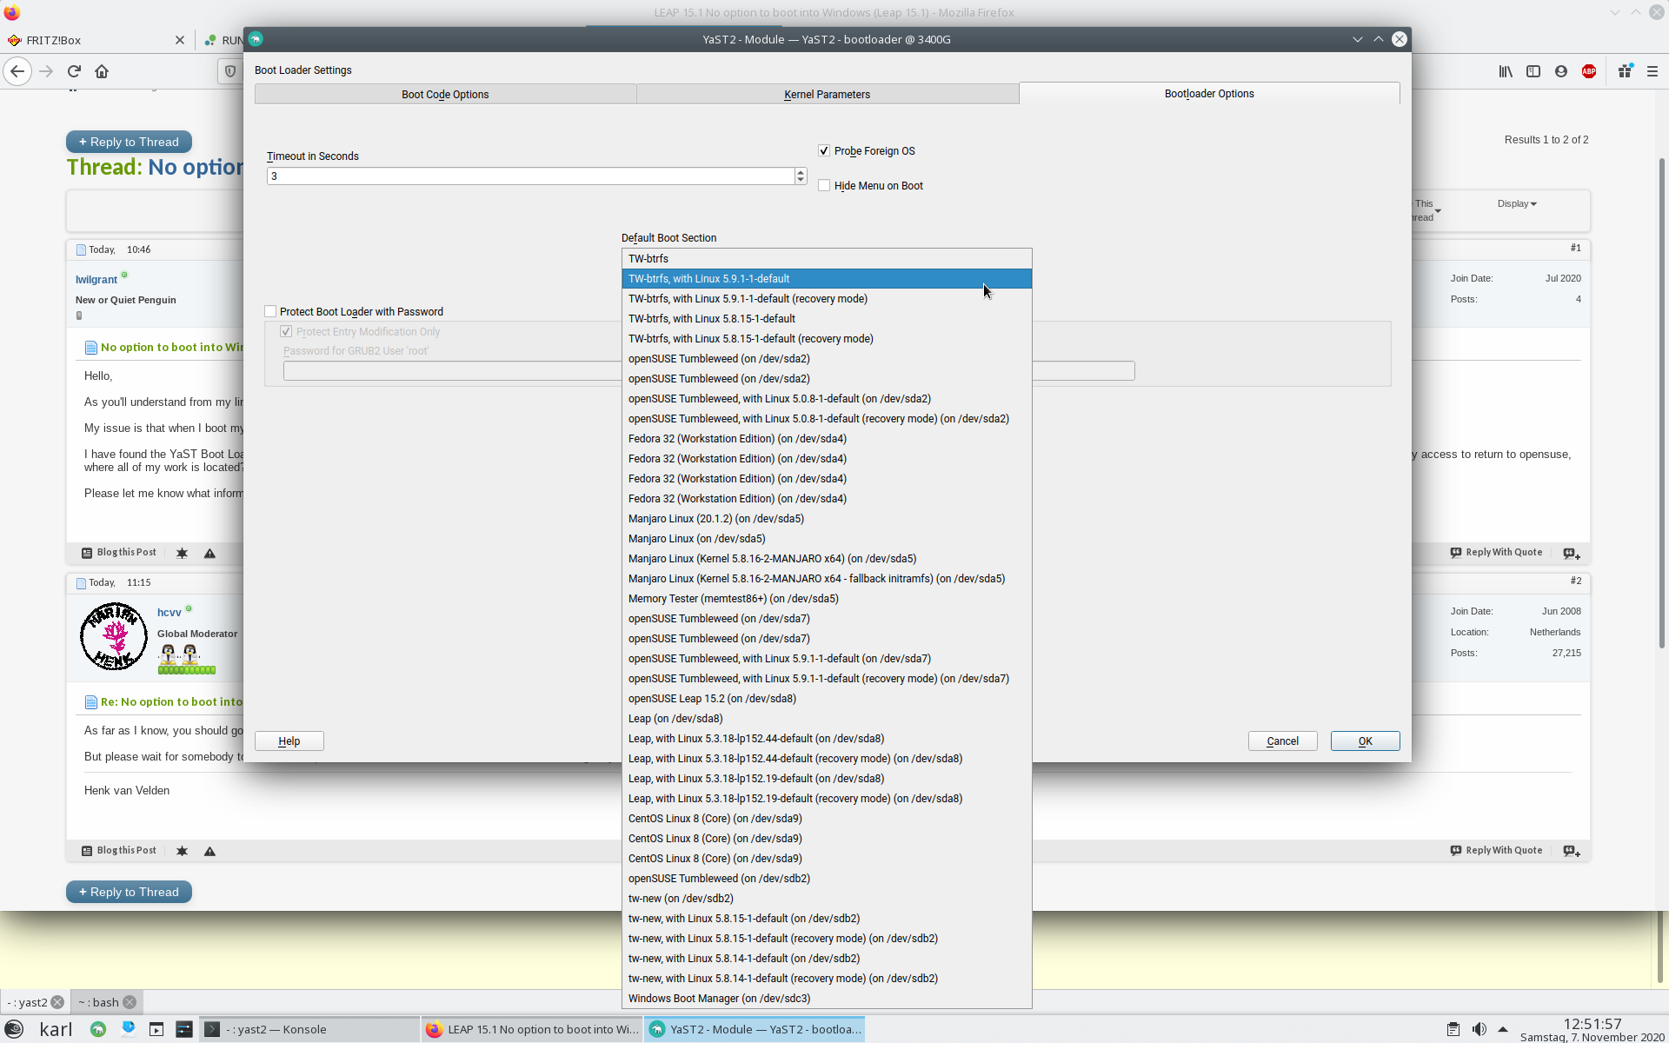Screen dimensions: 1669x1043
Task: Click YaST geeko icon in taskbar panel
Action: click(x=98, y=1029)
